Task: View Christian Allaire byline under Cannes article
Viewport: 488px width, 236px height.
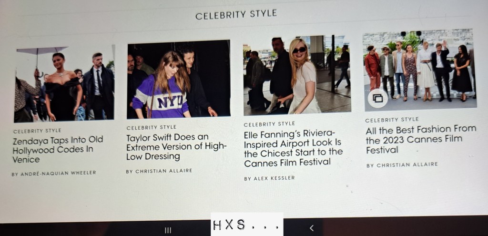Action: (402, 164)
